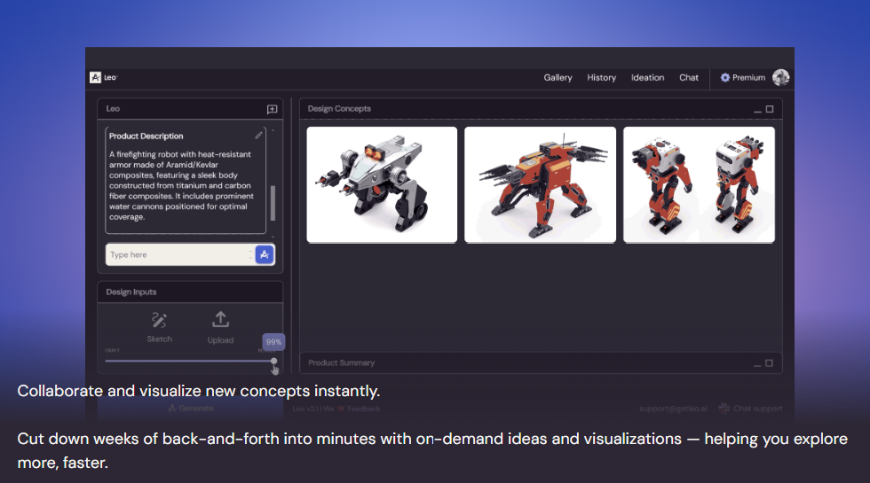This screenshot has width=870, height=483.
Task: Switch to the History tab
Action: [x=601, y=78]
